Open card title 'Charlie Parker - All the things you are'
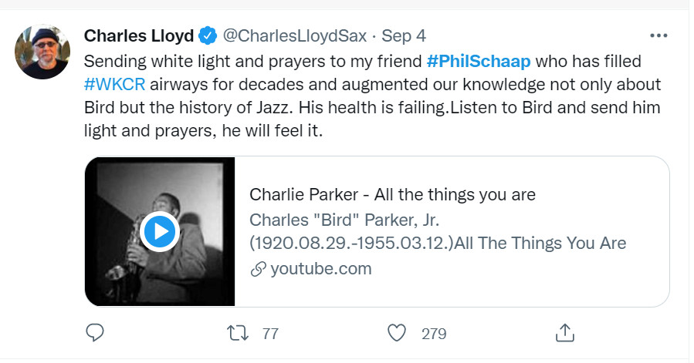Viewport: 694px width, 363px height. (392, 194)
